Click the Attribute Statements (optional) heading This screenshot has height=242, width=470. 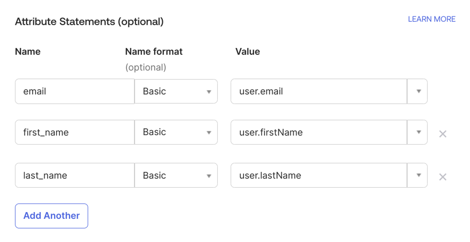pyautogui.click(x=89, y=22)
